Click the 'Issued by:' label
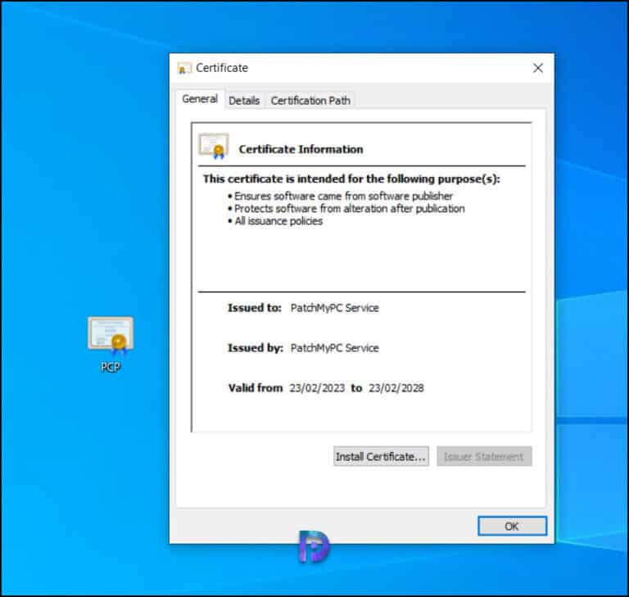Image resolution: width=629 pixels, height=597 pixels. click(x=256, y=348)
